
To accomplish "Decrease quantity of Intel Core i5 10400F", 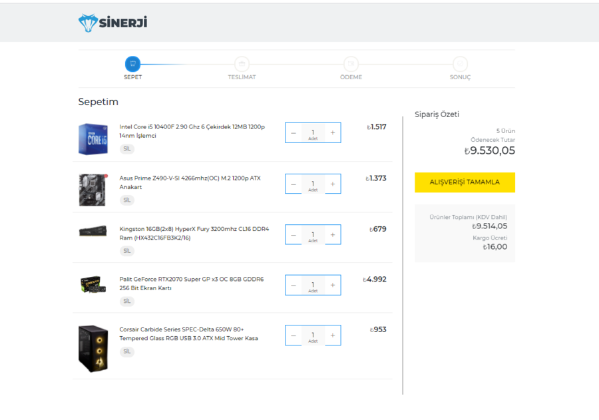I will [x=294, y=133].
